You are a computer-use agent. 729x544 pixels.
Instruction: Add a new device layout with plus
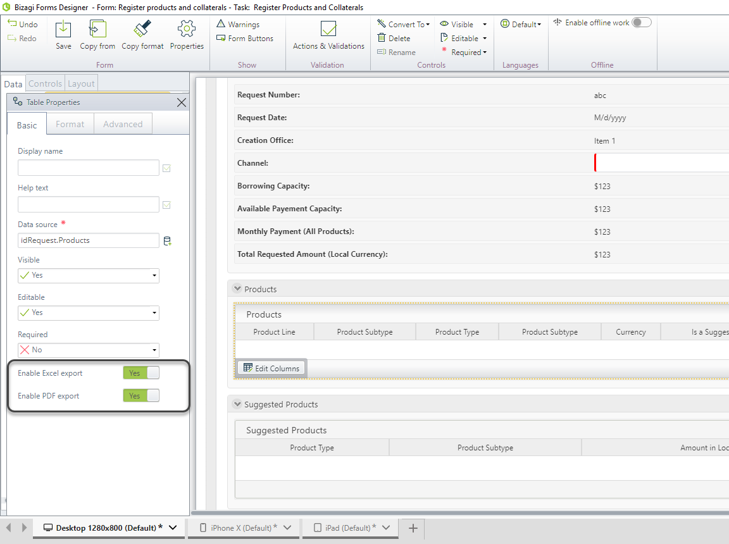(413, 528)
